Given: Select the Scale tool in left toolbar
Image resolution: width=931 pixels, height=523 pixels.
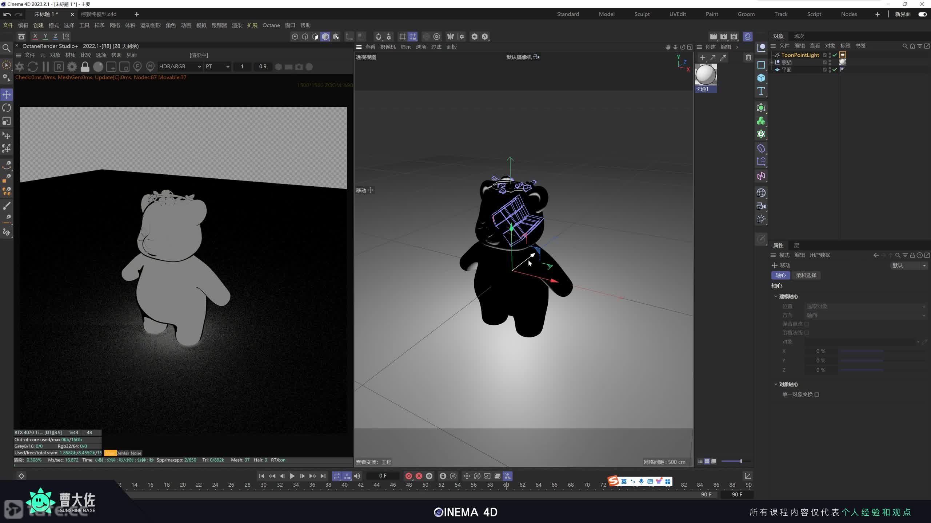Looking at the screenshot, I should 7,121.
